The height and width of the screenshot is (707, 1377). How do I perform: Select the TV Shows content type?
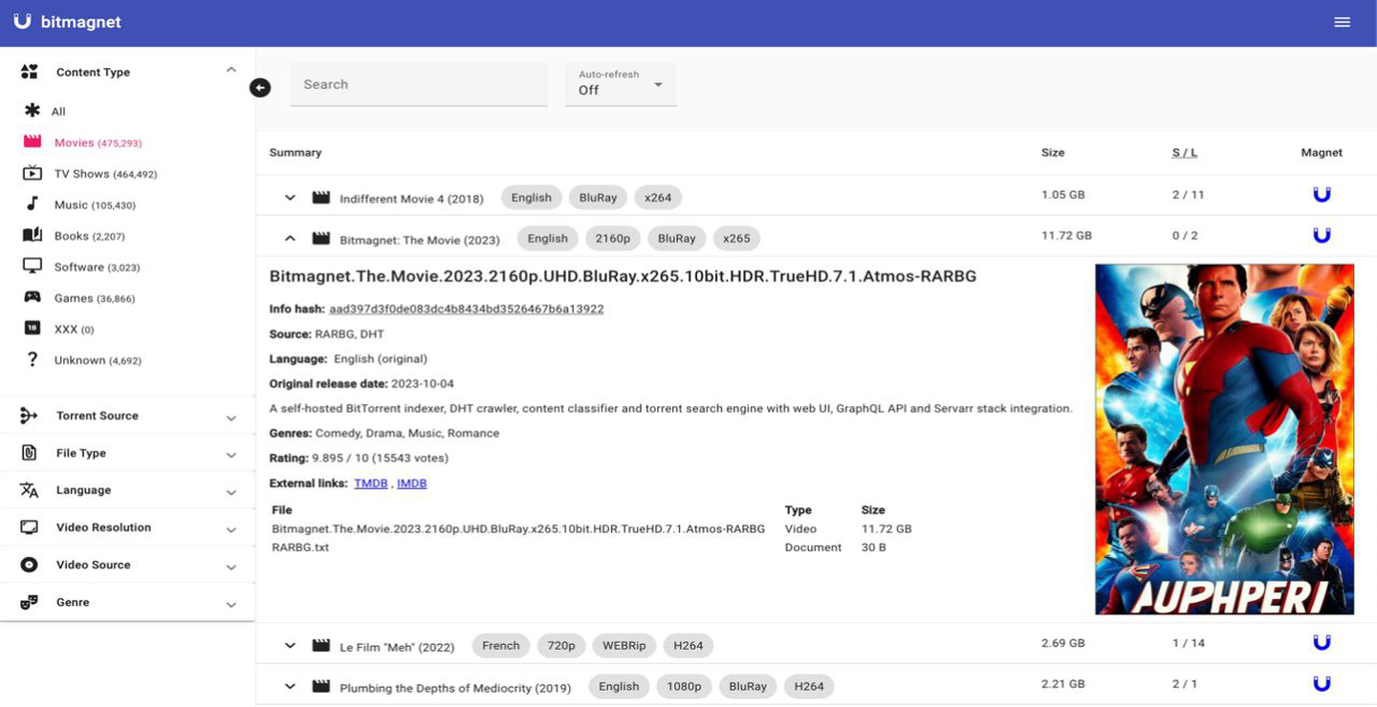(105, 174)
